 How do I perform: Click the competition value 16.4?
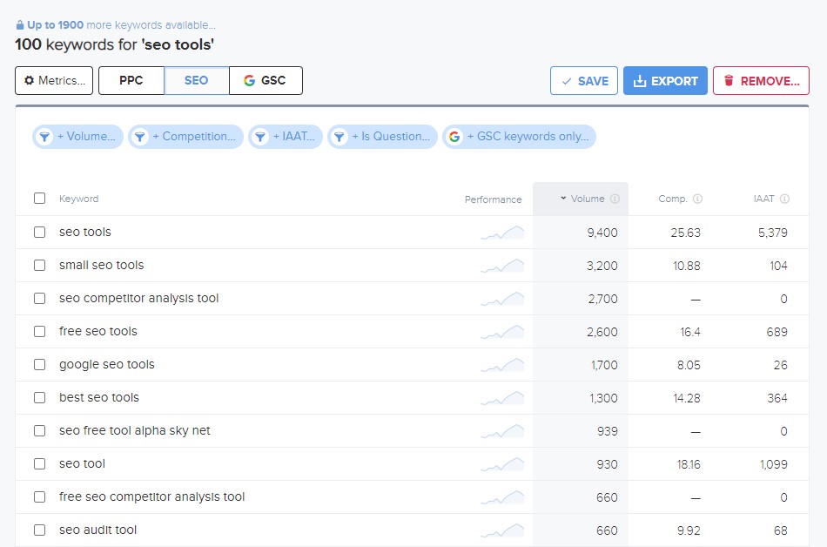(689, 332)
